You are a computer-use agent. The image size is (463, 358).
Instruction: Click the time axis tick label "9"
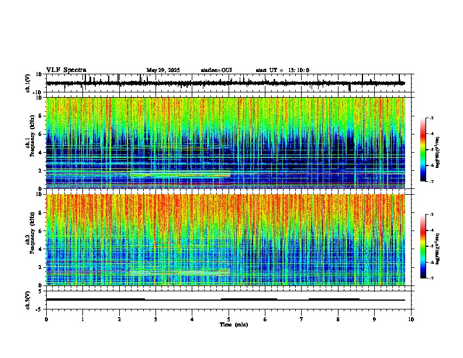(375, 319)
